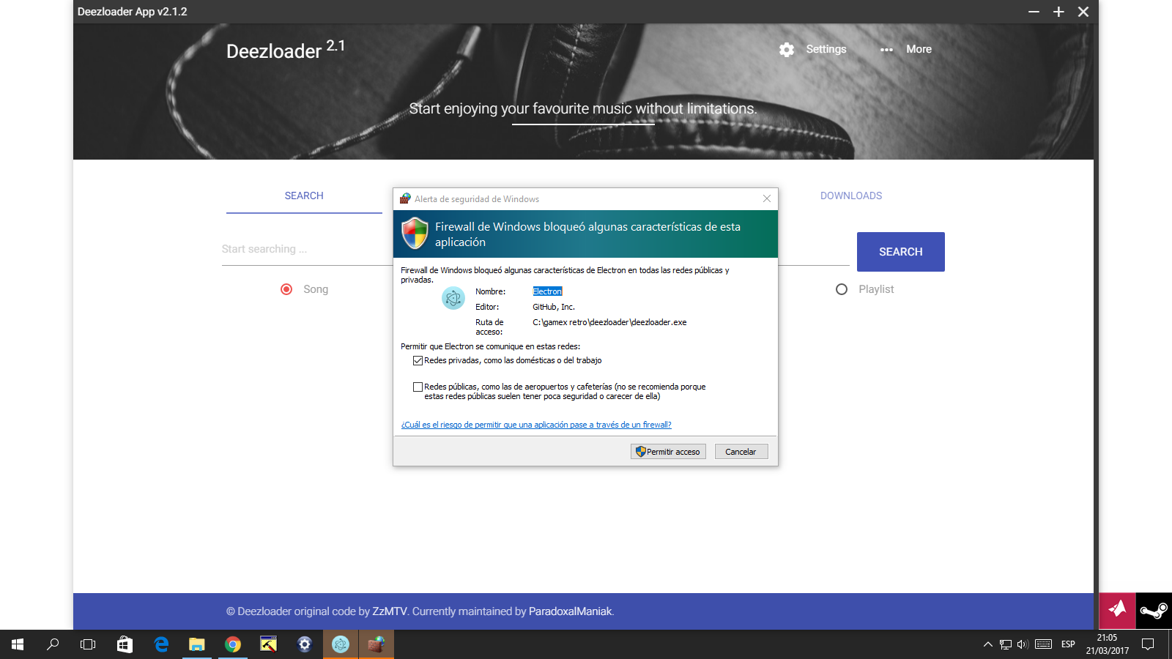Toggle the private networks checkbox
Image resolution: width=1172 pixels, height=659 pixels.
click(x=418, y=360)
